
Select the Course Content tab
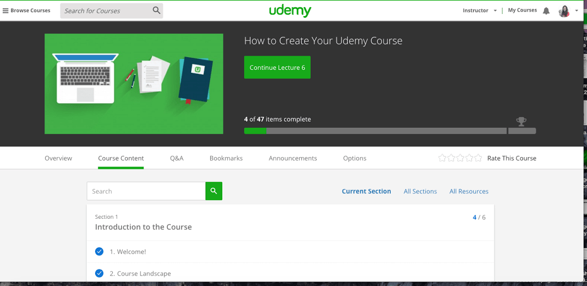(121, 158)
